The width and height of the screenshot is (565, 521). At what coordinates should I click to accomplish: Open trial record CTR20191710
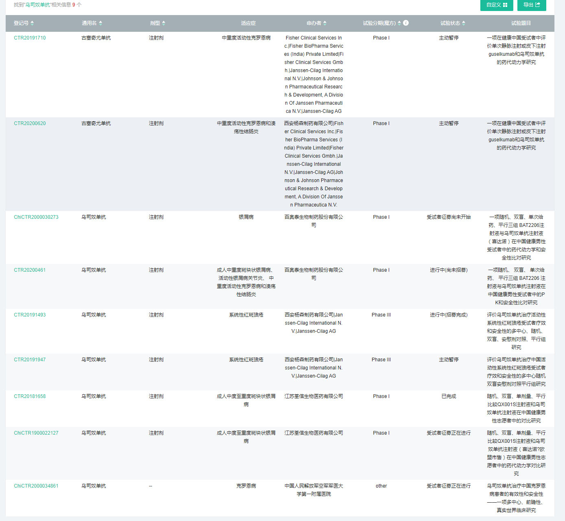[x=30, y=38]
